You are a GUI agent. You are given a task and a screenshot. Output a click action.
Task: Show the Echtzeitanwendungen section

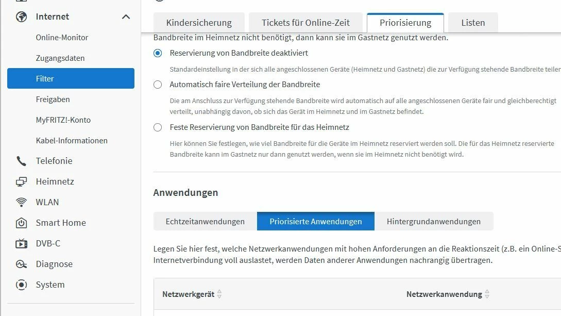[205, 221]
